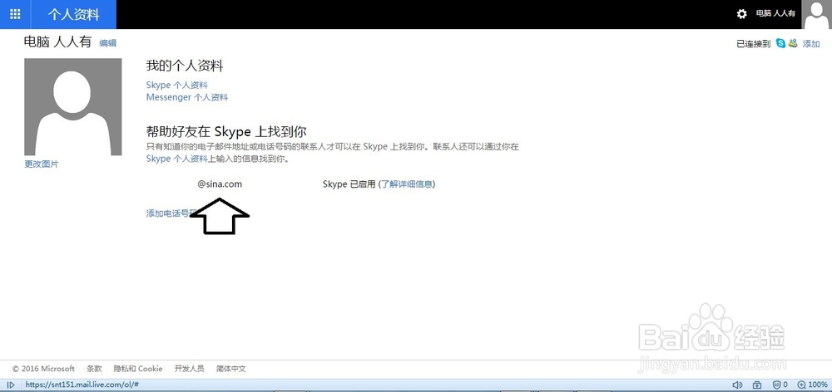Open the settings gear icon
Image resolution: width=832 pixels, height=392 pixels.
pos(742,14)
